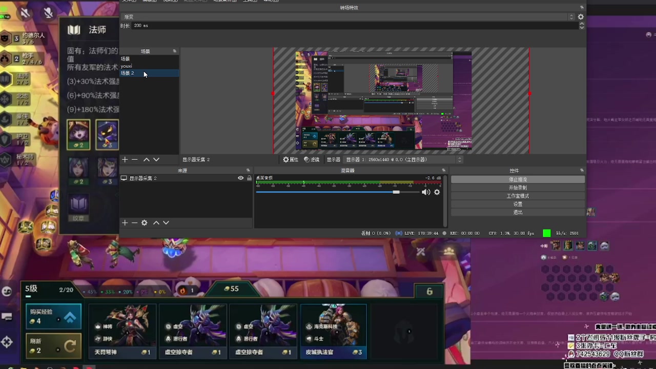The height and width of the screenshot is (369, 656).
Task: Move the selected scene up
Action: pos(147,160)
